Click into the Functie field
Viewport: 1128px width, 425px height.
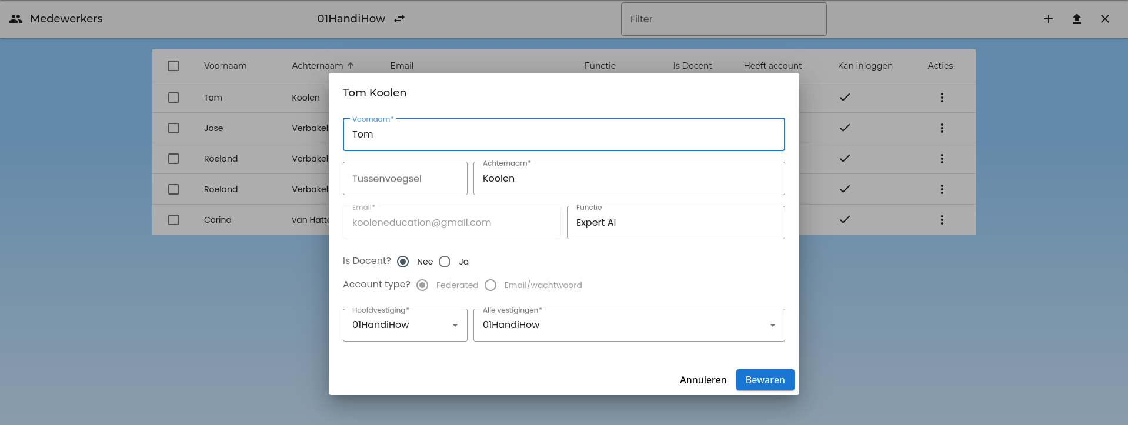pos(675,223)
